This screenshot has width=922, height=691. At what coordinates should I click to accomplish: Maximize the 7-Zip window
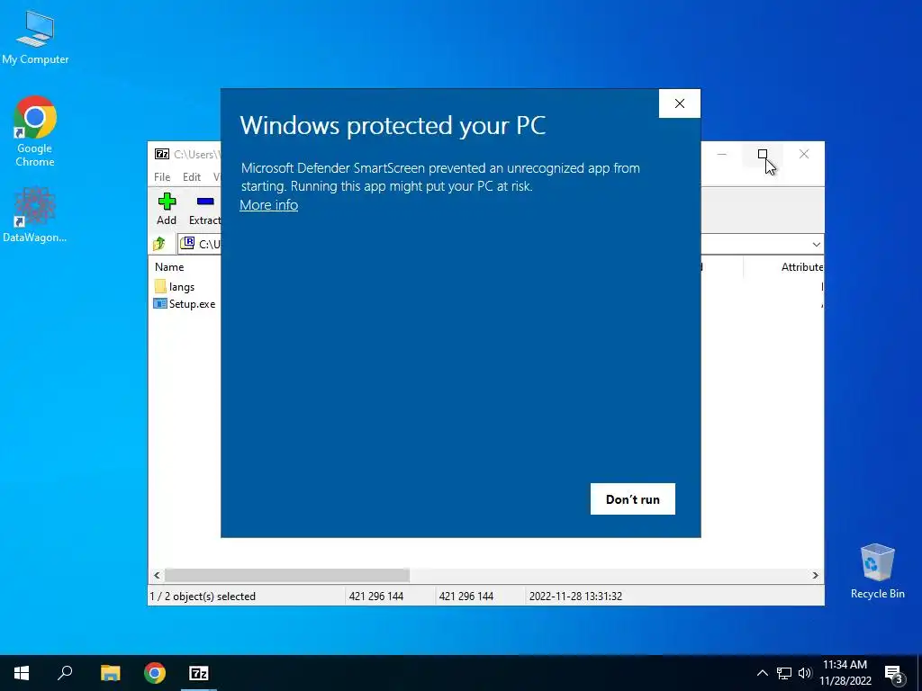tap(763, 154)
